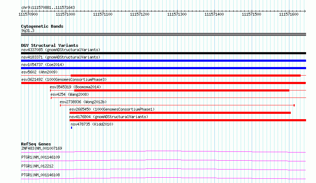
Task: Open variant label esv4254 (Wang2008)
Action: click(70, 94)
